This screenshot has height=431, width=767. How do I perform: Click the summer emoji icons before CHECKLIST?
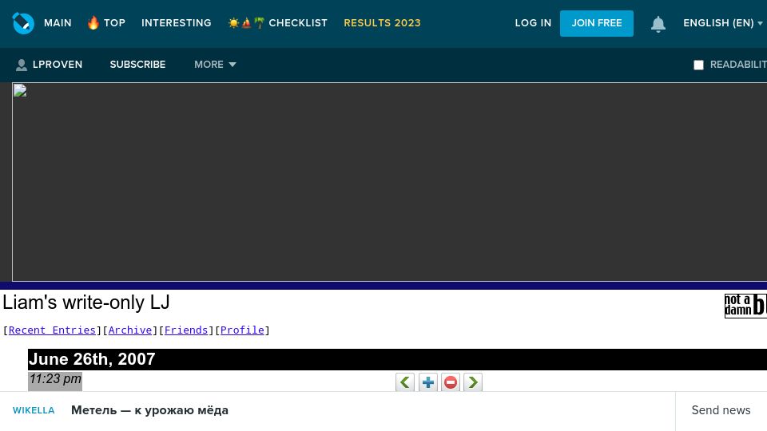point(246,23)
